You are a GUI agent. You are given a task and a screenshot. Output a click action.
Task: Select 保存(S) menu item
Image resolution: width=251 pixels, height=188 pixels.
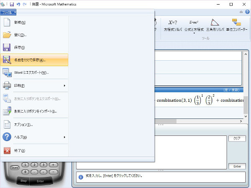tap(34, 47)
